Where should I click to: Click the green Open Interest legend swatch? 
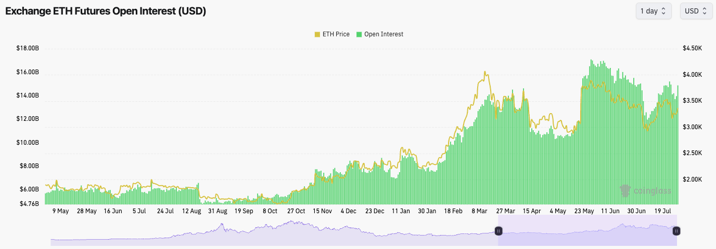point(359,34)
